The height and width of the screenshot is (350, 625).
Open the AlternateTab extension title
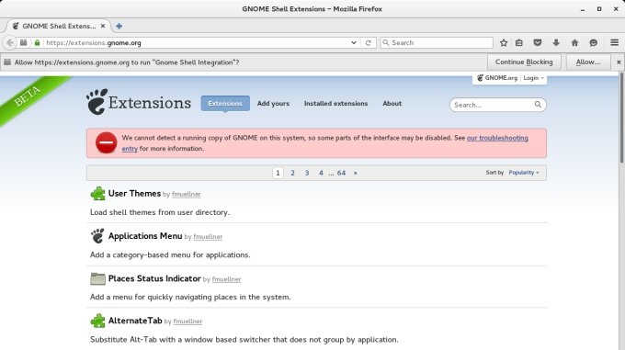click(x=135, y=321)
